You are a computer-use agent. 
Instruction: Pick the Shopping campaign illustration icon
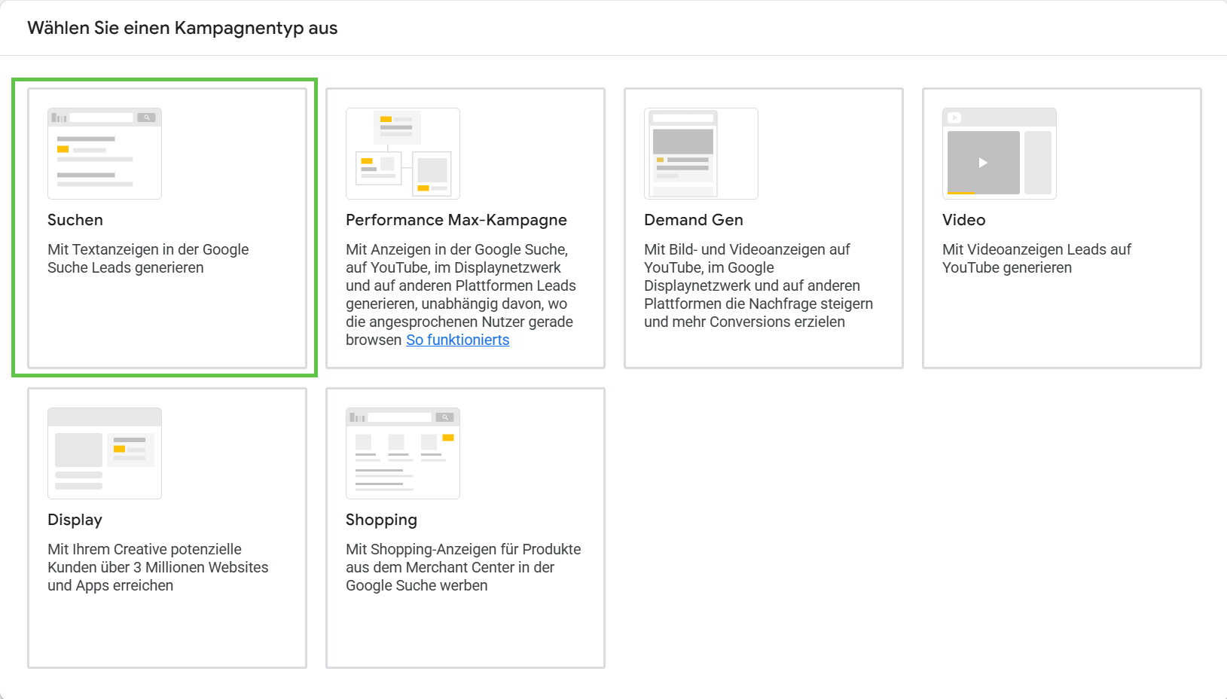click(x=403, y=453)
